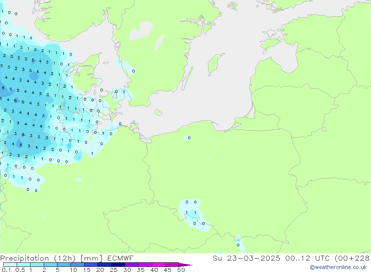Click the 'Precipitation (12h) [mm]' title text
The width and height of the screenshot is (371, 272).
pyautogui.click(x=51, y=258)
